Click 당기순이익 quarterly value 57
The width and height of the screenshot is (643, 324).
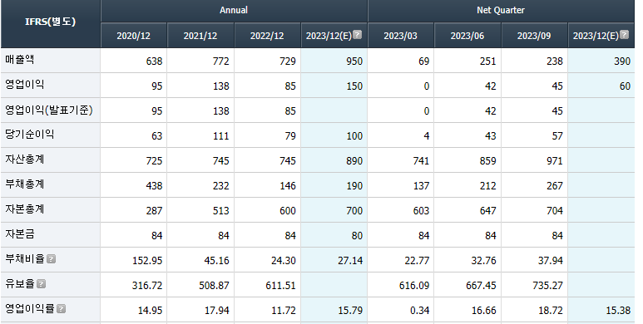(x=557, y=136)
